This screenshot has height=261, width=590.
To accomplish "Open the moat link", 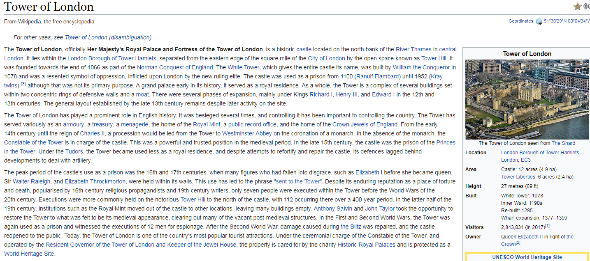I will tap(142, 94).
